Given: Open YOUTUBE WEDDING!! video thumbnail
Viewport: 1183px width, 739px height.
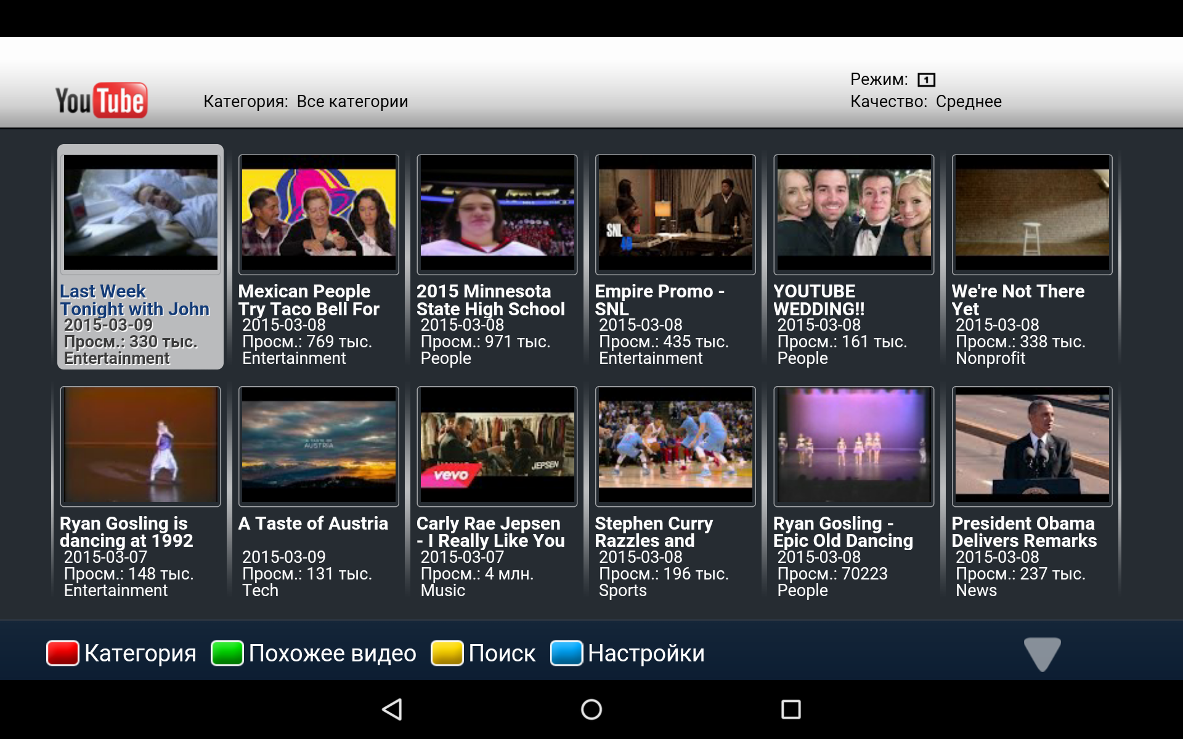Looking at the screenshot, I should pos(854,214).
